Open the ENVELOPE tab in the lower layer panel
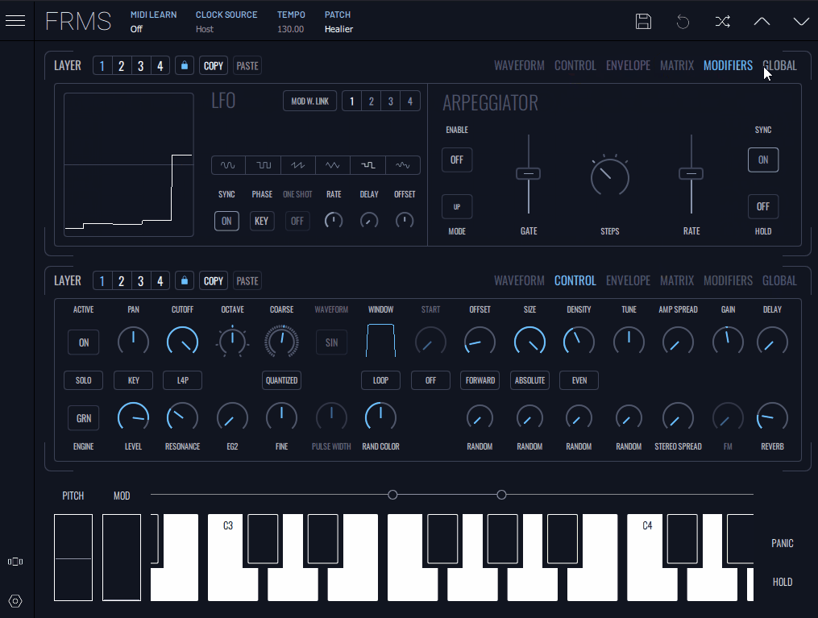The height and width of the screenshot is (618, 818). [x=628, y=280]
